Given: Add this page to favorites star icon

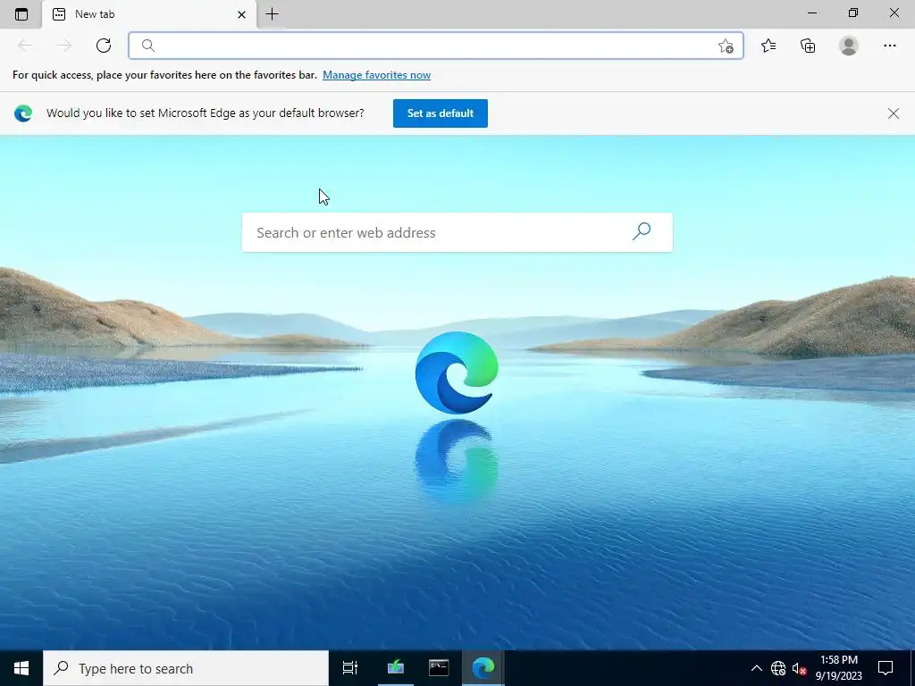Looking at the screenshot, I should (x=726, y=46).
